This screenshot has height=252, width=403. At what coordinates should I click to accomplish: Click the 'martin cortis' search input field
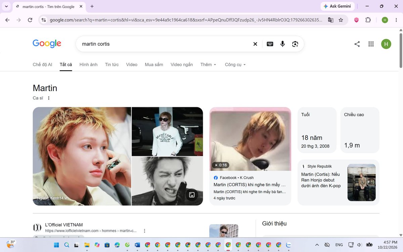165,44
